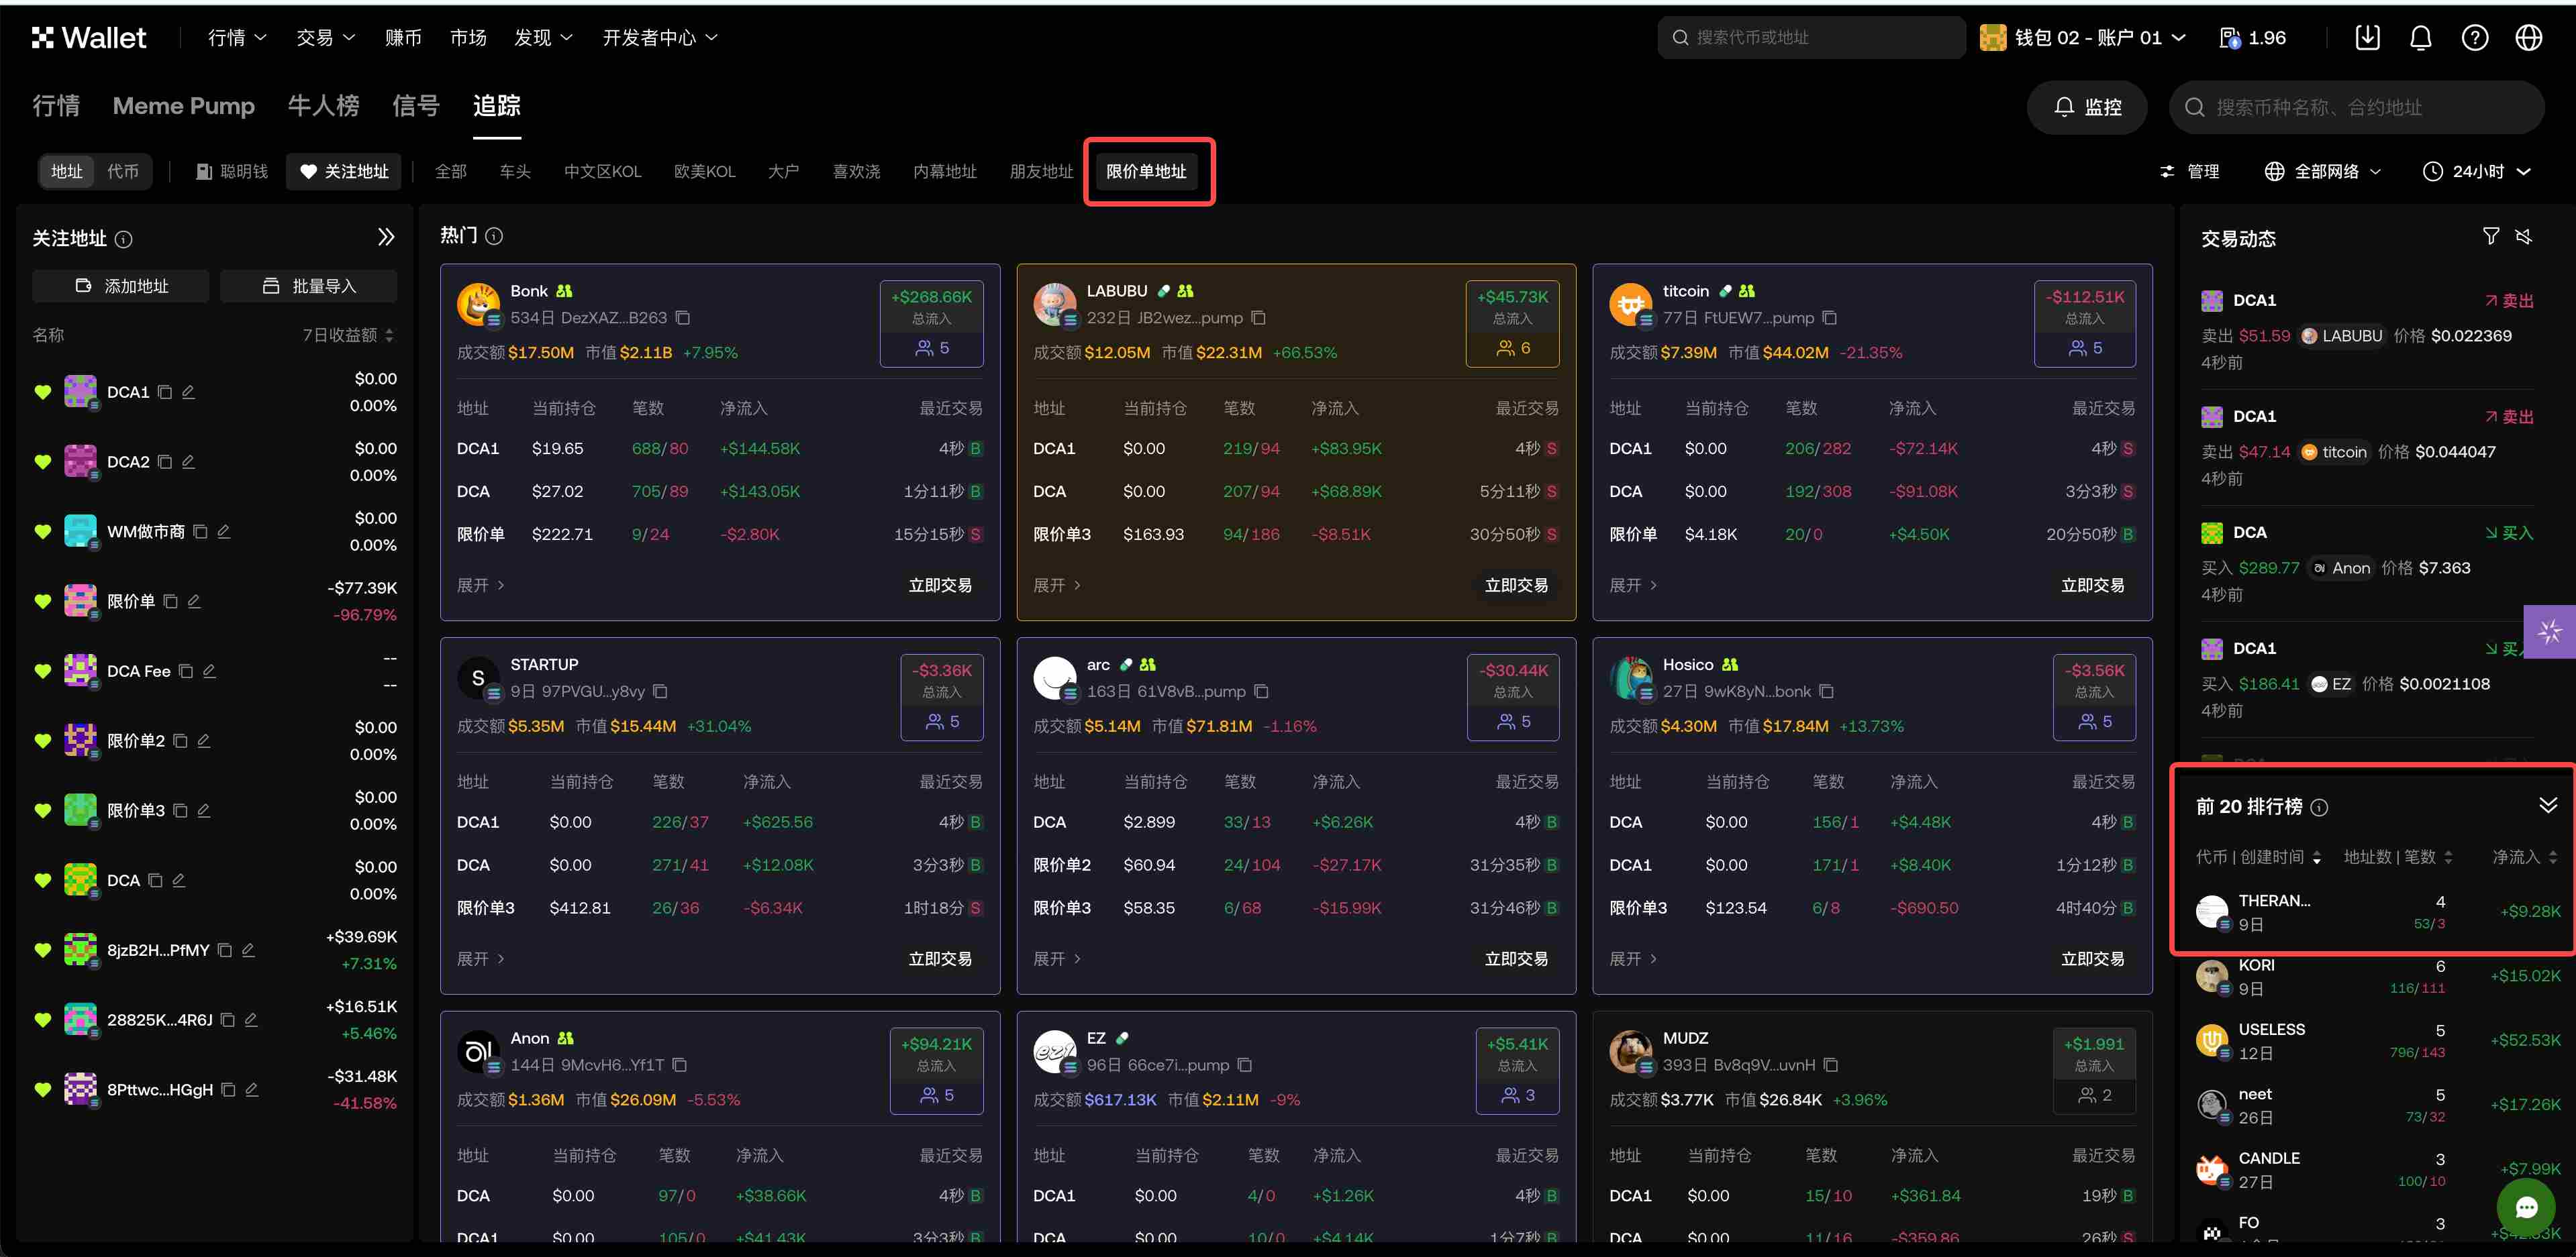The width and height of the screenshot is (2576, 1257).
Task: Open the 监控 monitoring panel
Action: (2087, 107)
